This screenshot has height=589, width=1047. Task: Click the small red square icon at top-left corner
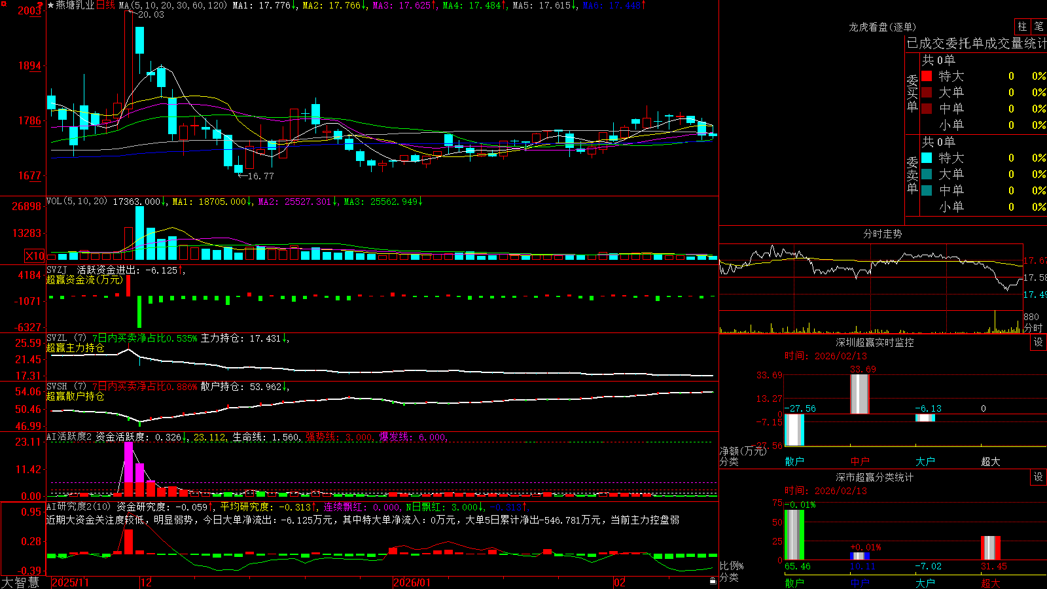coord(4,4)
